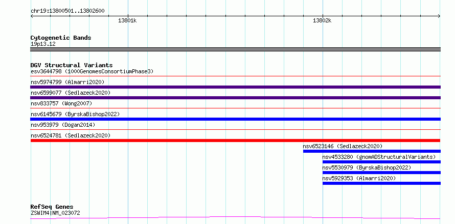Open nsv6599077 (Sedlazeck2020) variant label
This screenshot has width=455, height=224.
point(71,93)
